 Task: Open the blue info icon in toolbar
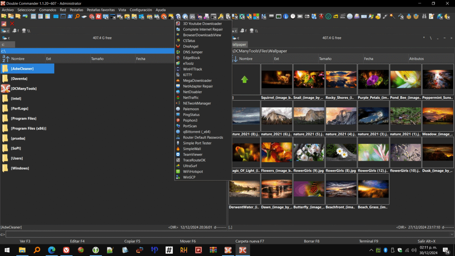[286, 16]
